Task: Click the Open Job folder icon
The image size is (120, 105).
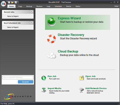Action: pos(81,78)
